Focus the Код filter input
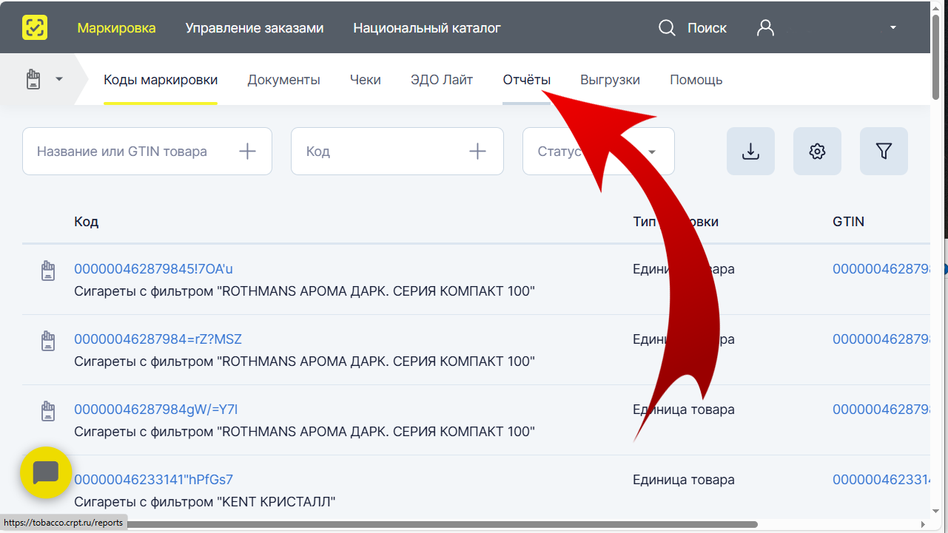This screenshot has width=948, height=533. pyautogui.click(x=397, y=152)
